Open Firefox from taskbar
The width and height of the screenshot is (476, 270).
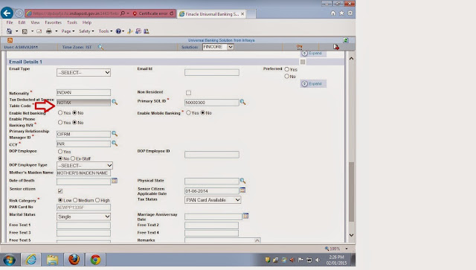tap(74, 260)
